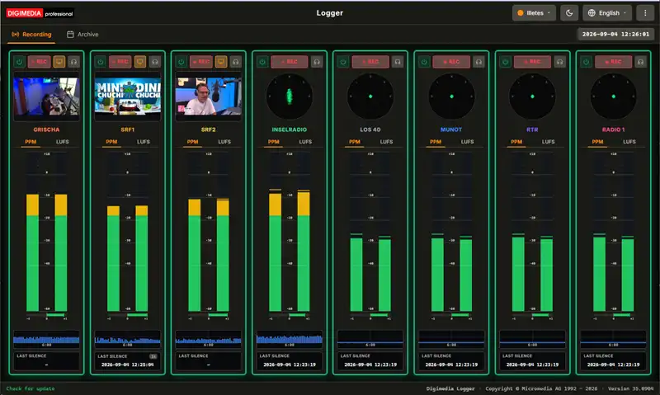Open the three-dot options menu
Viewport: 660px width, 395px height.
pyautogui.click(x=645, y=13)
